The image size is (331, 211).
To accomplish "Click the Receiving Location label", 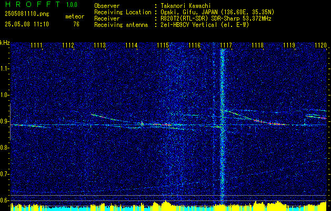I will pos(123,12).
